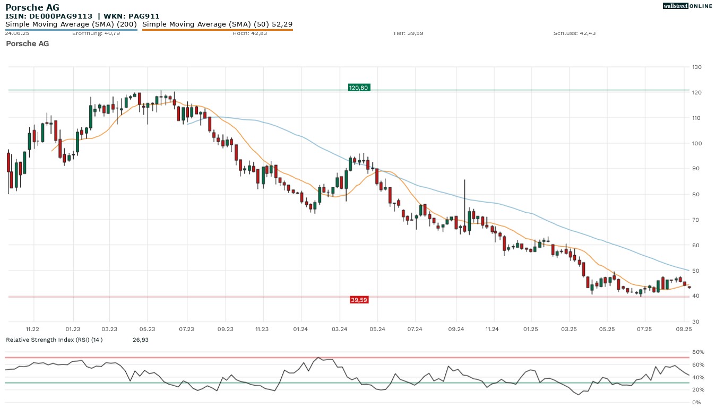
Task: Click 120 on the price axis
Action: (x=697, y=92)
